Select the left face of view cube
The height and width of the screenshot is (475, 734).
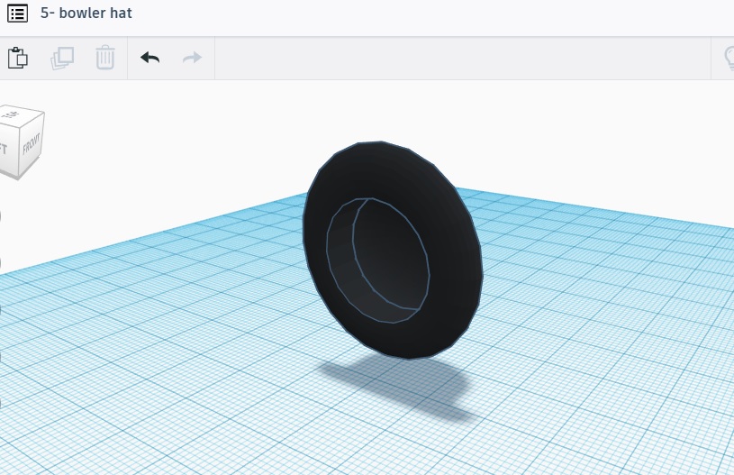pos(5,149)
